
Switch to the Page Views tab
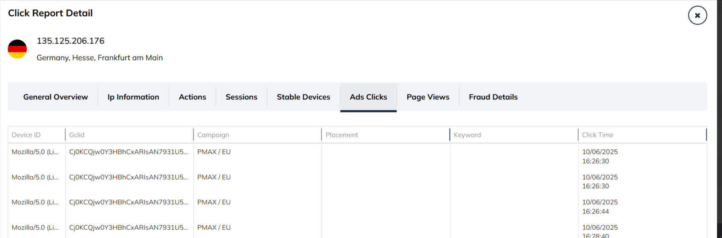coord(428,97)
